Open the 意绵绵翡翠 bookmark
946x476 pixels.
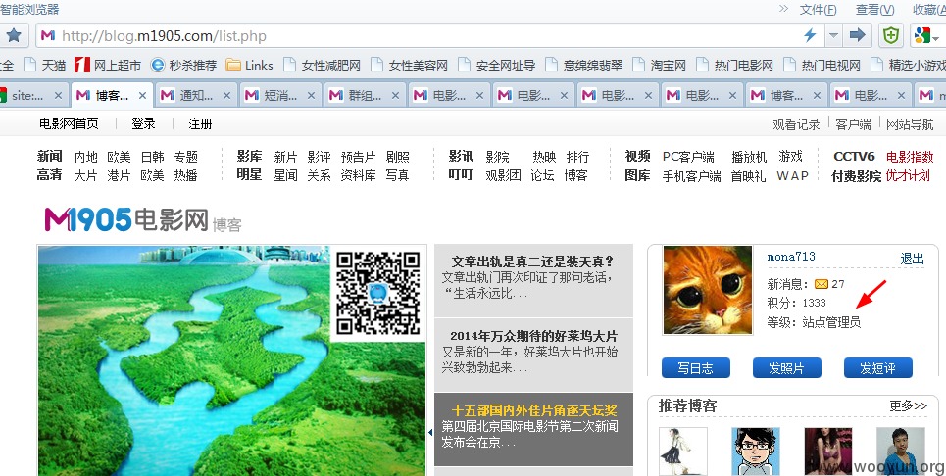point(584,65)
